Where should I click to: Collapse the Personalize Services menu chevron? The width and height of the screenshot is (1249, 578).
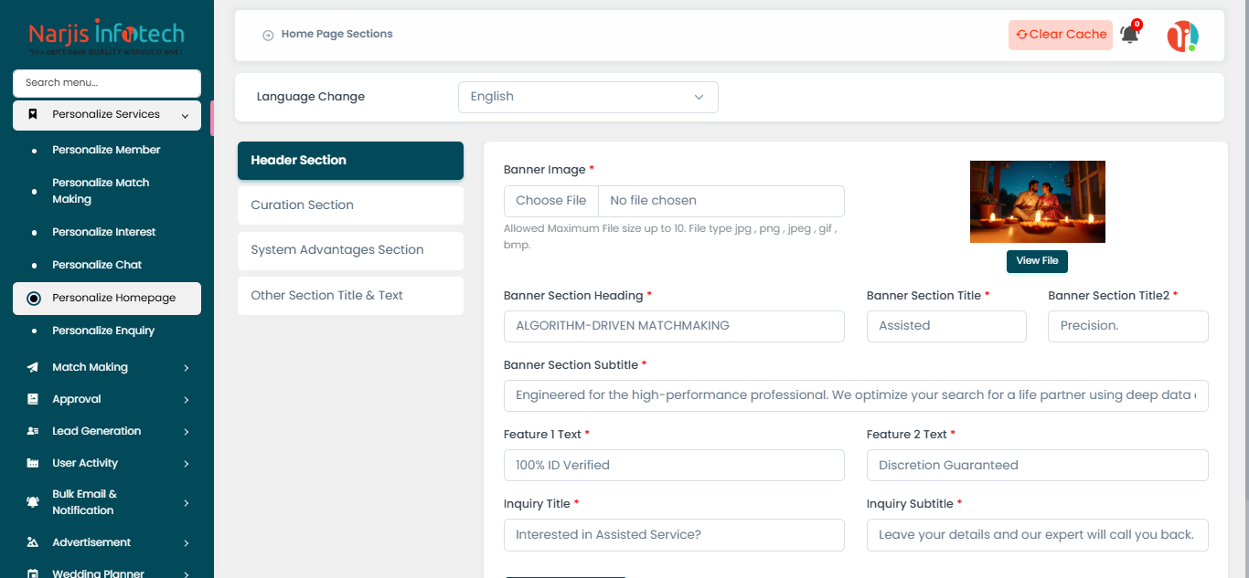click(186, 115)
